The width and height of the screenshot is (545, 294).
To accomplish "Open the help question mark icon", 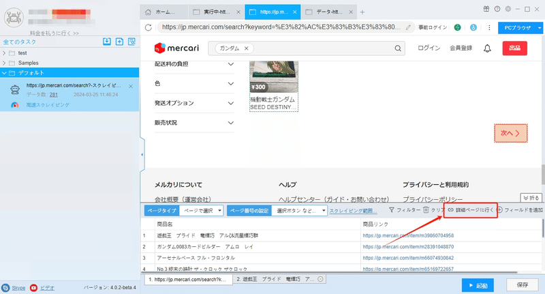I will coord(497,9).
